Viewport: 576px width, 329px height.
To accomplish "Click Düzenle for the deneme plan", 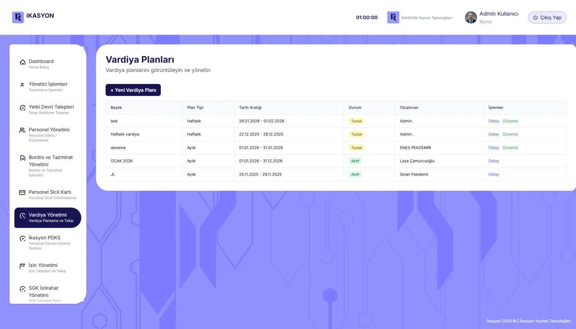I will (x=510, y=148).
